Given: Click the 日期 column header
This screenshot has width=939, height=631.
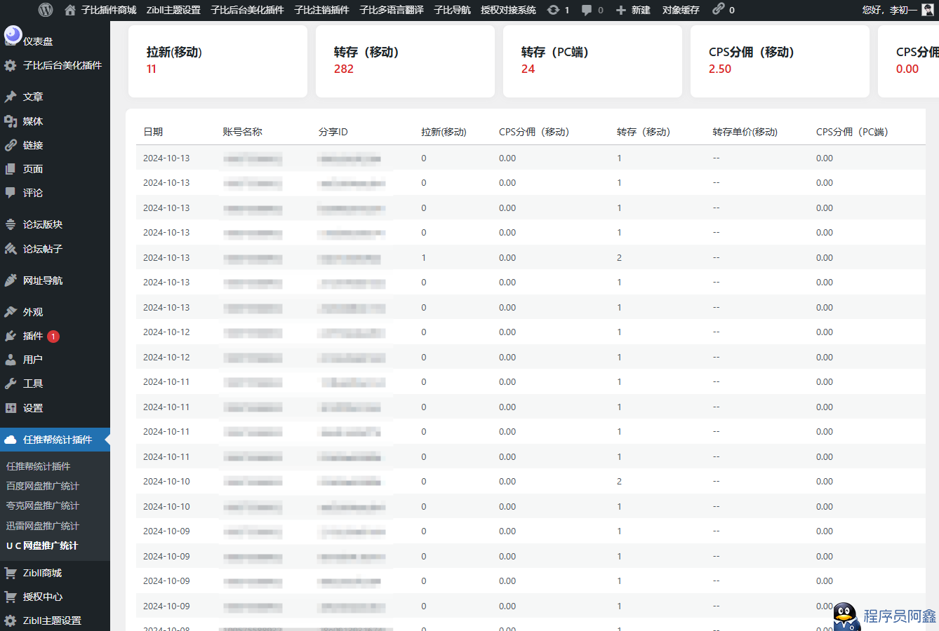Looking at the screenshot, I should pos(153,132).
